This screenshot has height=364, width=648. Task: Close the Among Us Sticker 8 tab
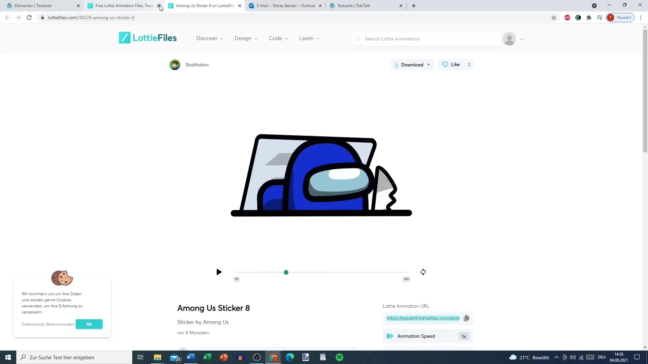point(240,6)
